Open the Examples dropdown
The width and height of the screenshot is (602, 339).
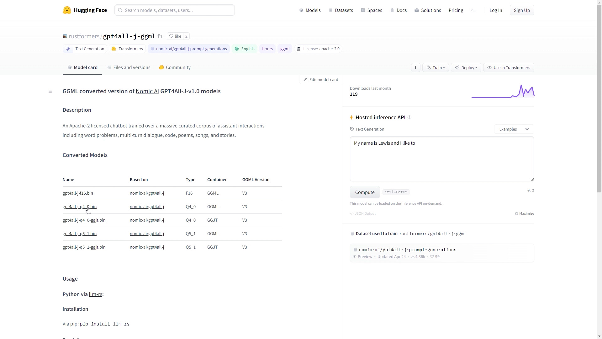coord(514,129)
